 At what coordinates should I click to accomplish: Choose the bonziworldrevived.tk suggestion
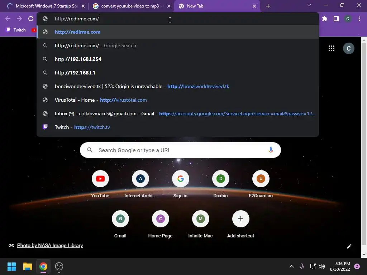(x=178, y=86)
